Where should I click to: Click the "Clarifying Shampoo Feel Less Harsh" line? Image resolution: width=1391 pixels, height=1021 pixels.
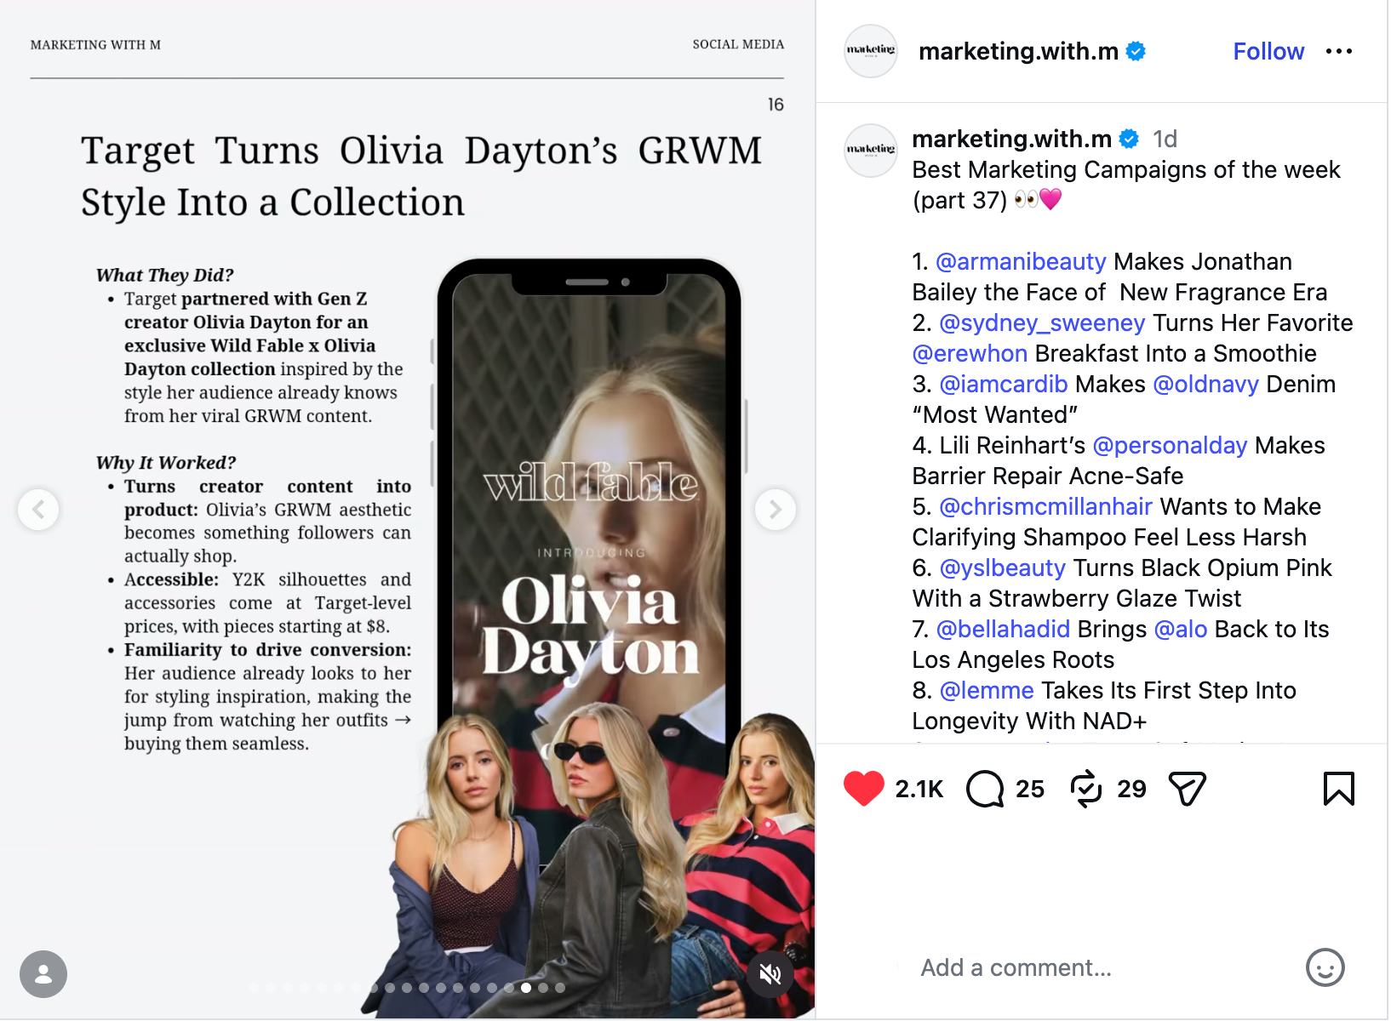[1109, 537]
